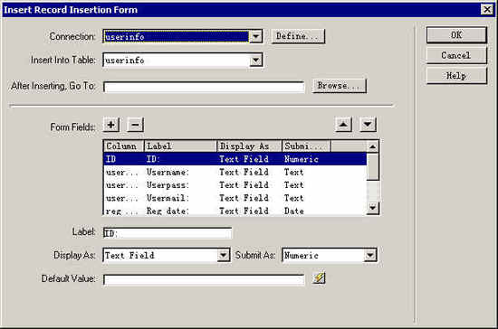The width and height of the screenshot is (498, 329).
Task: Remove selected form field with minus button
Action: coord(135,125)
